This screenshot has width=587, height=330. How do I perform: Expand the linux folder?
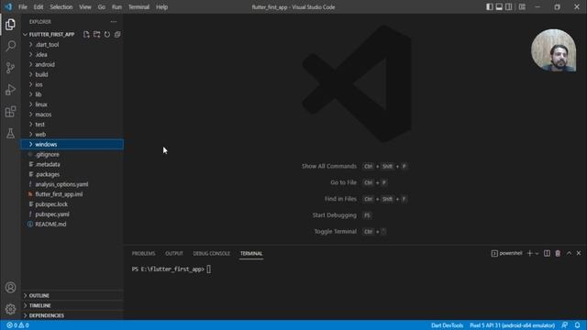tap(72, 104)
